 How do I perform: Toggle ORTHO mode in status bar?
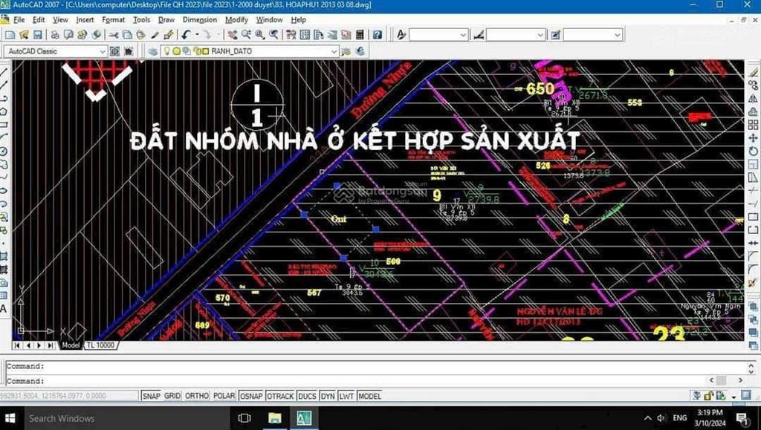[x=196, y=396]
